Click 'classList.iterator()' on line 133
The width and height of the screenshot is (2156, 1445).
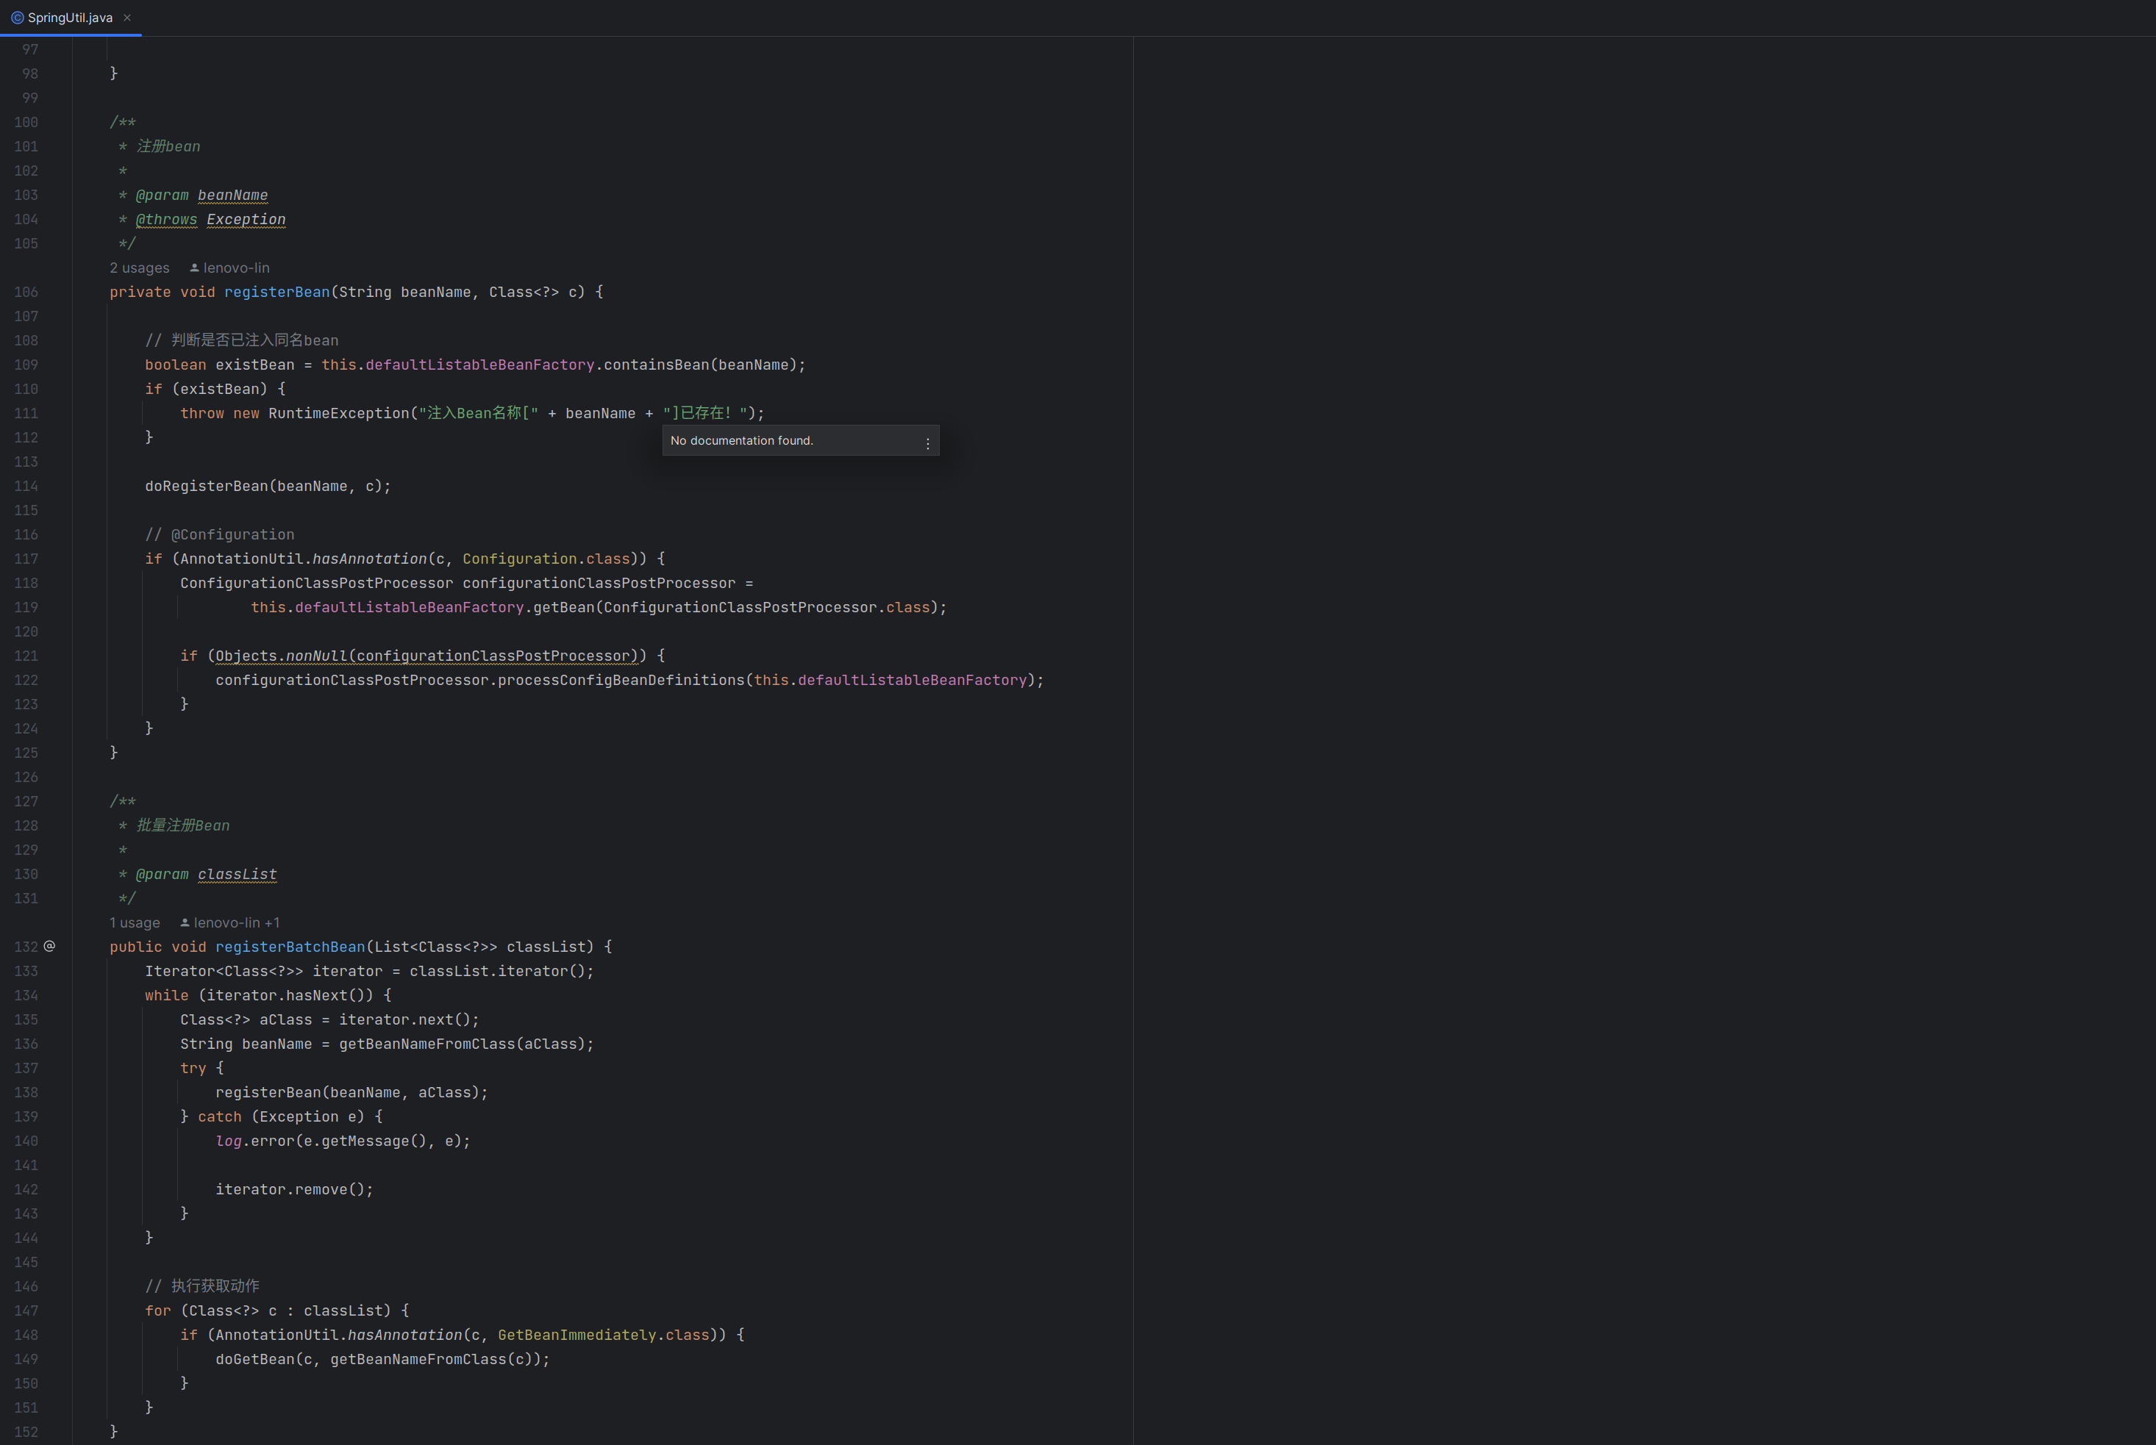coord(498,972)
